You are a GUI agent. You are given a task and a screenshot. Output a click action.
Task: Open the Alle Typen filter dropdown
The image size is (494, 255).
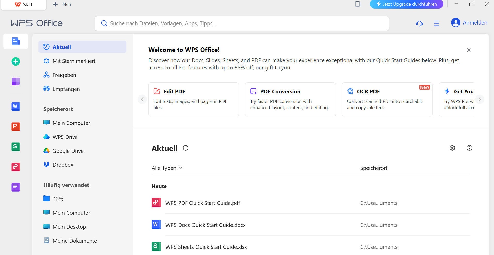point(167,168)
